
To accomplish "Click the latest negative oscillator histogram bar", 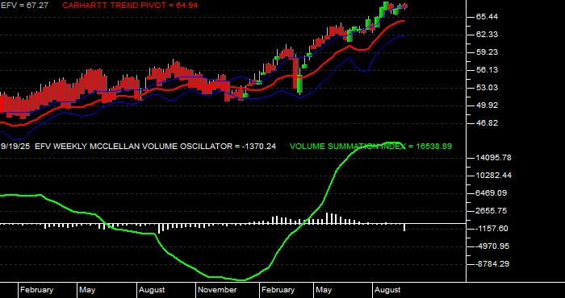I will 404,227.
